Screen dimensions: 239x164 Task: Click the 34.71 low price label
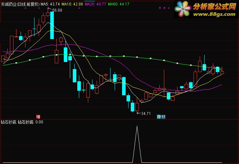146,113
